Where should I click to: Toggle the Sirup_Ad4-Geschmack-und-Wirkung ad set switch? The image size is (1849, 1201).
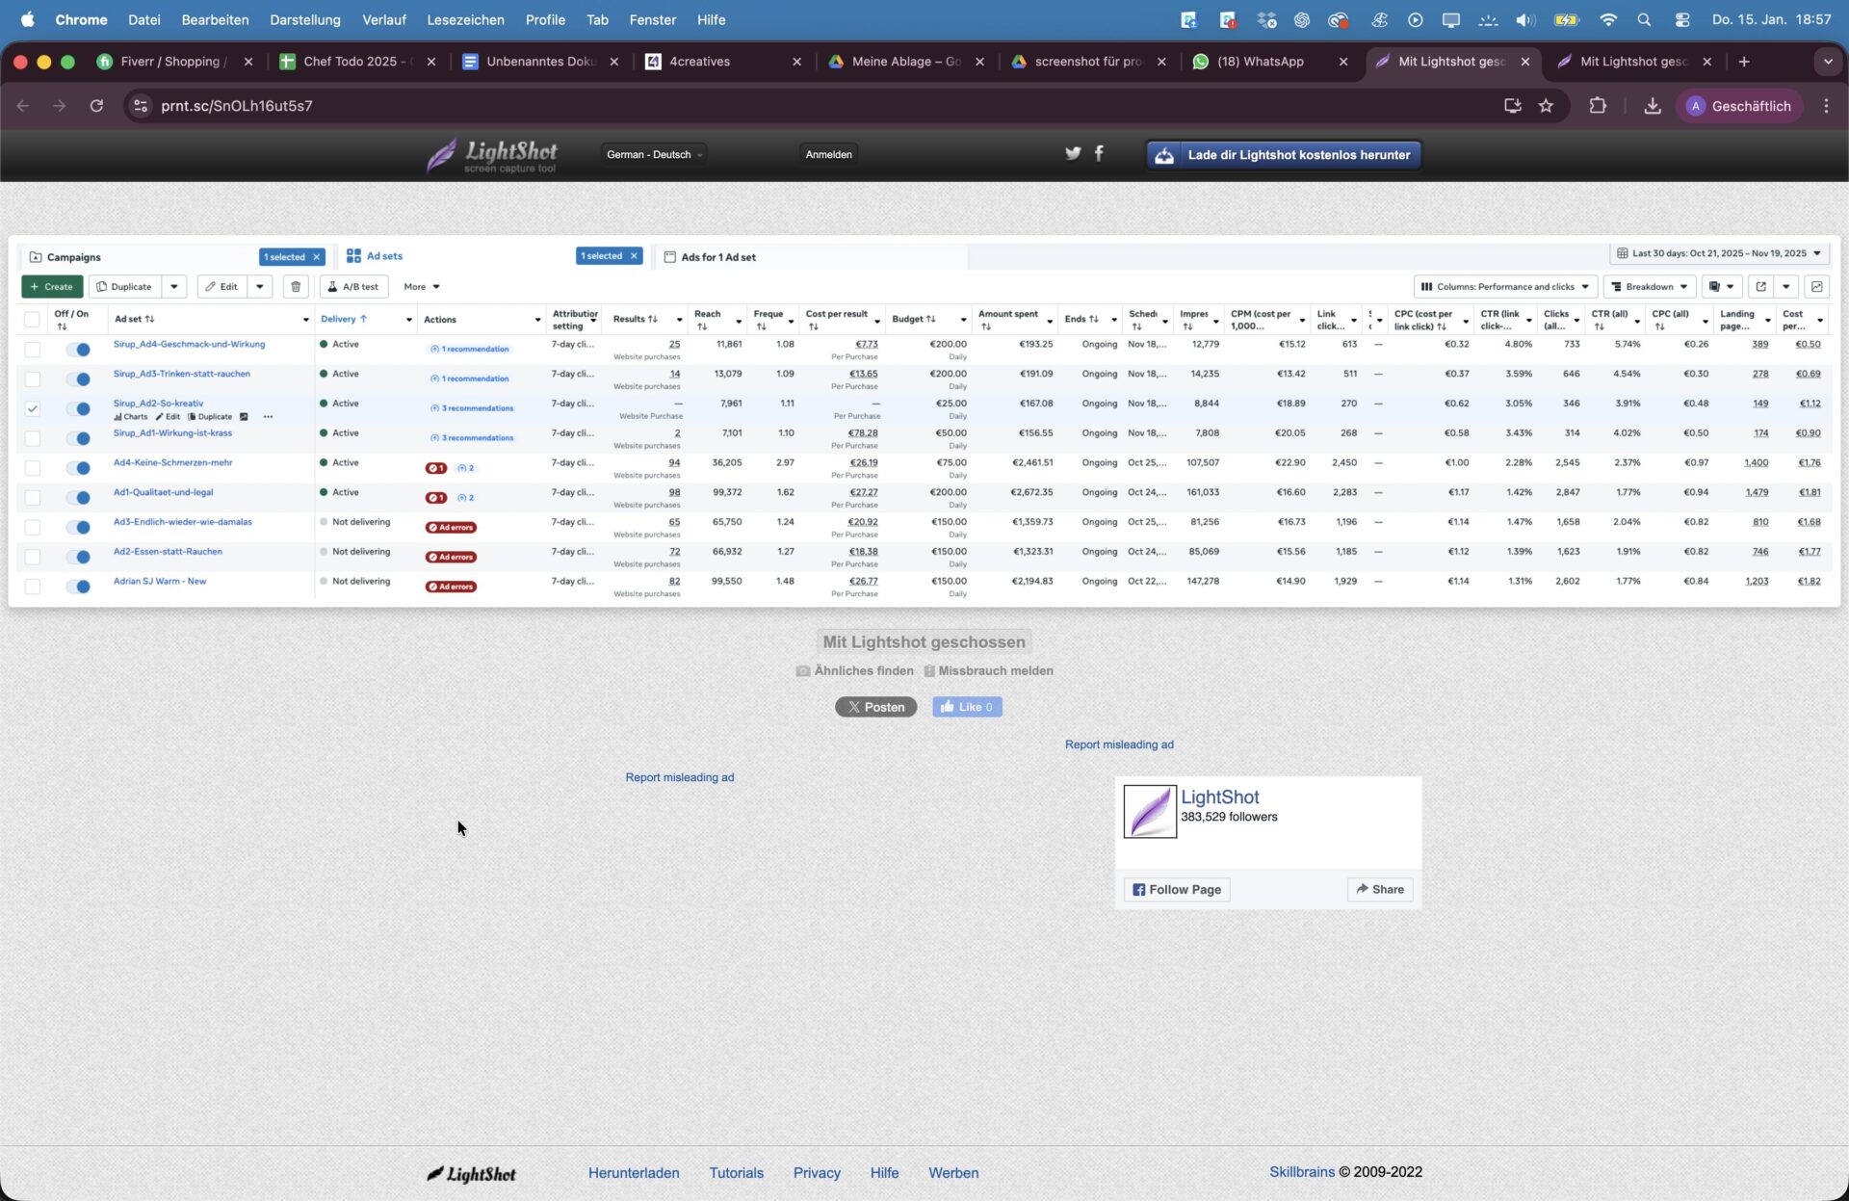(x=78, y=350)
